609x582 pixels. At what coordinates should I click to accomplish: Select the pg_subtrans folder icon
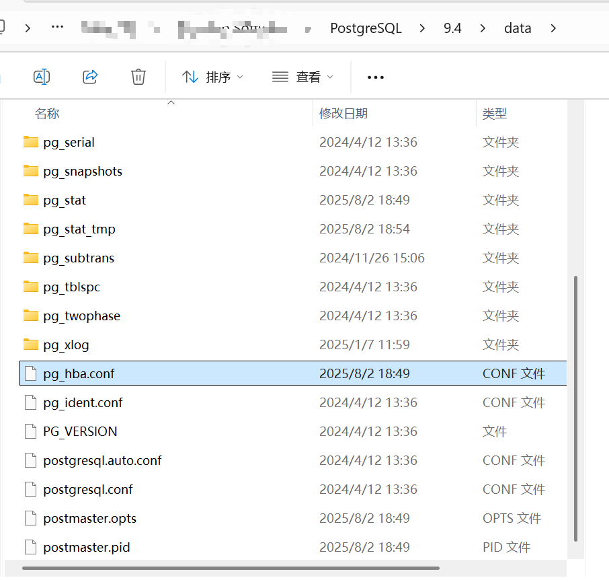(31, 258)
